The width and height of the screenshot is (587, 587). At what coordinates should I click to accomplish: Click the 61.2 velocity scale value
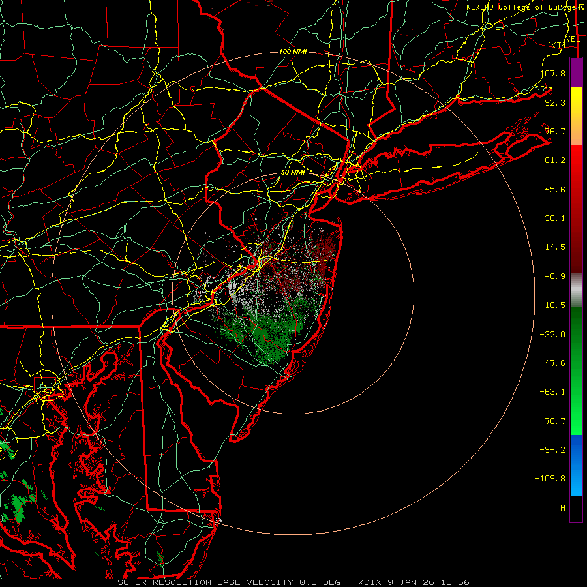click(x=555, y=160)
